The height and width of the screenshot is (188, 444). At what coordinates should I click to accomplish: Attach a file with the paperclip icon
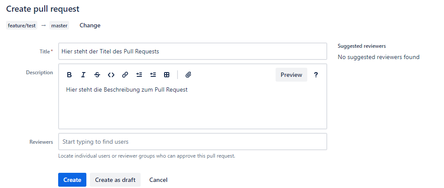click(188, 75)
